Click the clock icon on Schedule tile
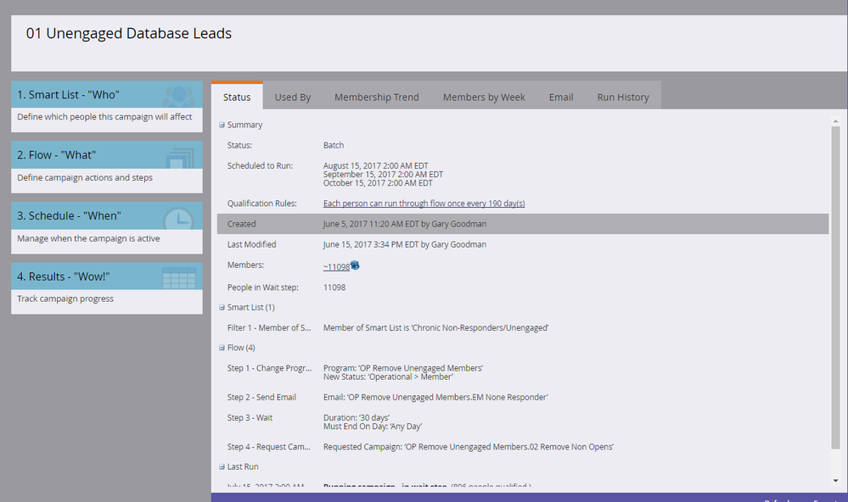 [178, 218]
